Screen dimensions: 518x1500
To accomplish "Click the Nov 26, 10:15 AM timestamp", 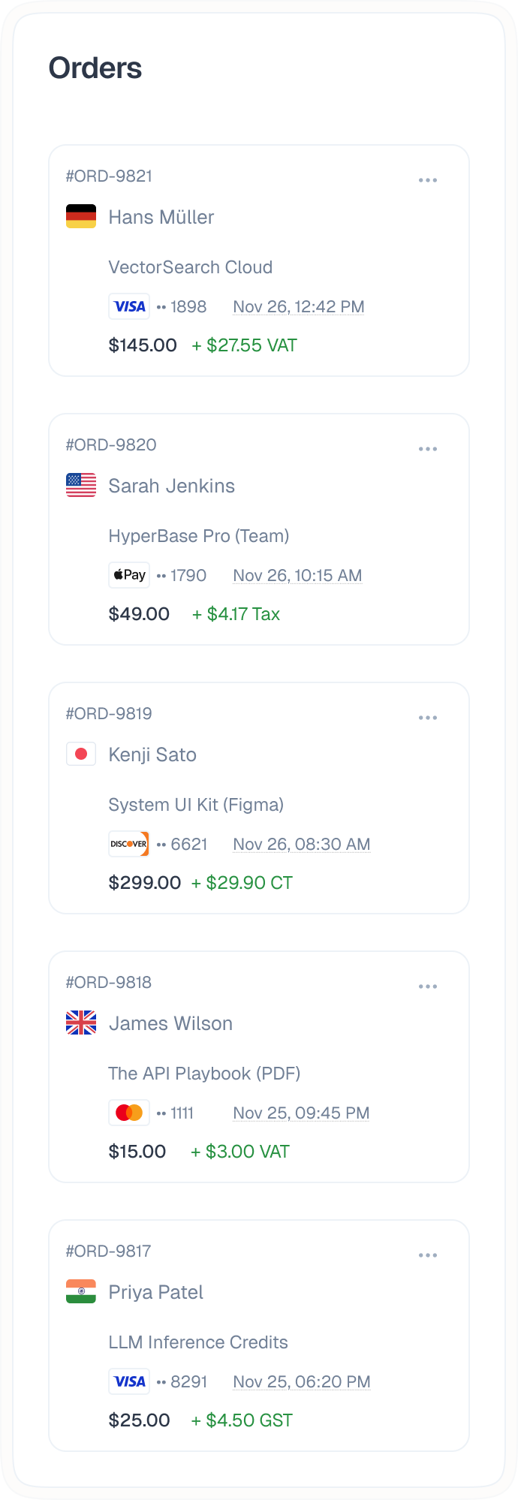I will coord(297,575).
